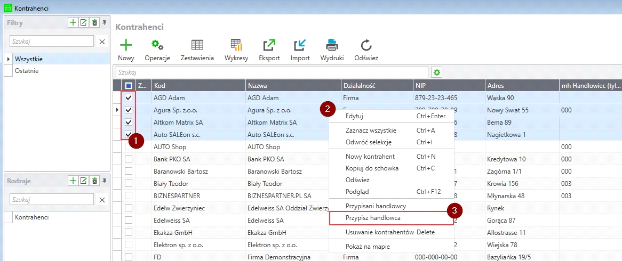Delete filter using trash icon in Filtry panel
This screenshot has width=622, height=261.
(94, 22)
